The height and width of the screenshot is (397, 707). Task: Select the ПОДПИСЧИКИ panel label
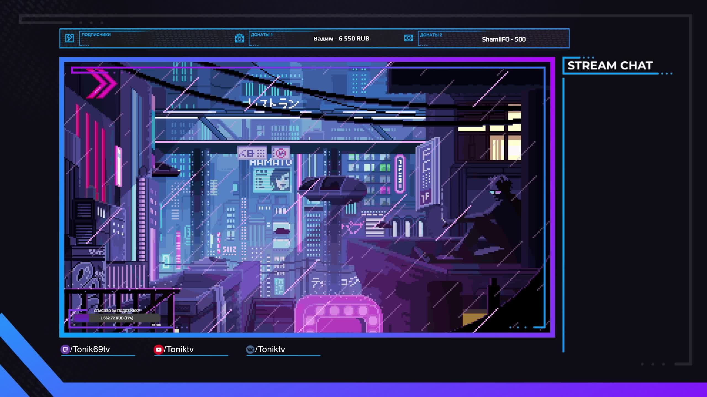click(x=96, y=35)
